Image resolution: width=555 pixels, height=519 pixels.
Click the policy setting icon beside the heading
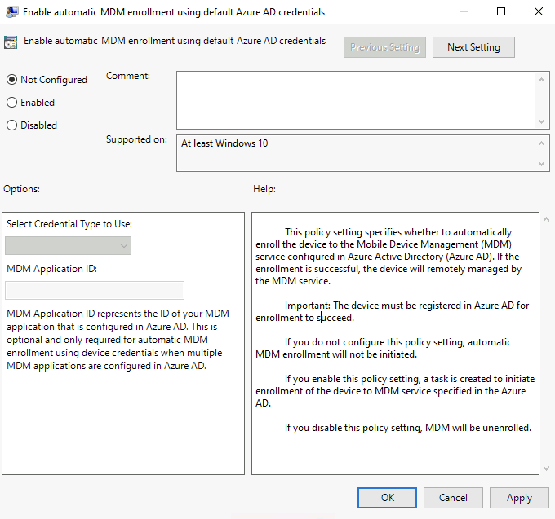[x=11, y=42]
